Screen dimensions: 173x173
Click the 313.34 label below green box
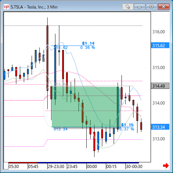pyautogui.click(x=60, y=129)
